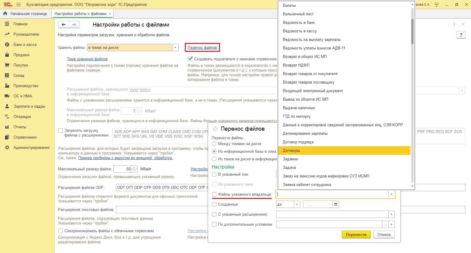Open the hamburger main menu icon
This screenshot has width=471, height=253.
pyautogui.click(x=19, y=5)
